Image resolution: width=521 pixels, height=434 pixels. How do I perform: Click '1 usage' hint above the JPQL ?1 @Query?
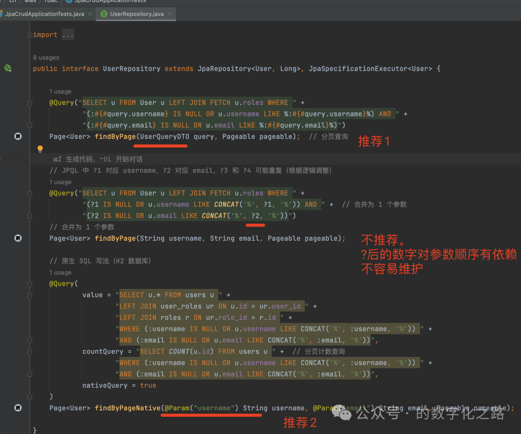coord(60,182)
